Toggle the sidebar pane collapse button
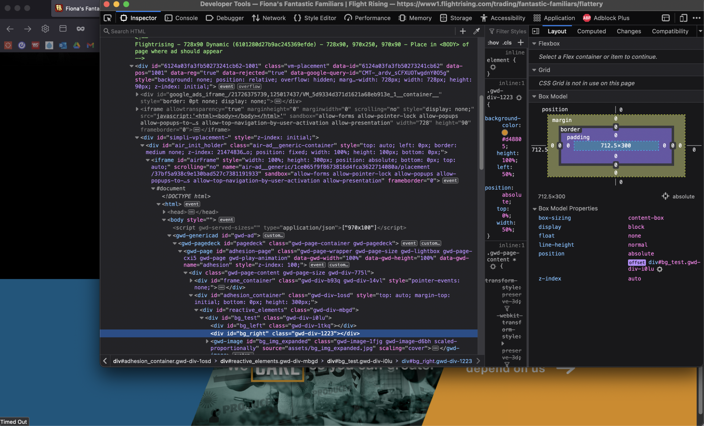 (x=536, y=31)
